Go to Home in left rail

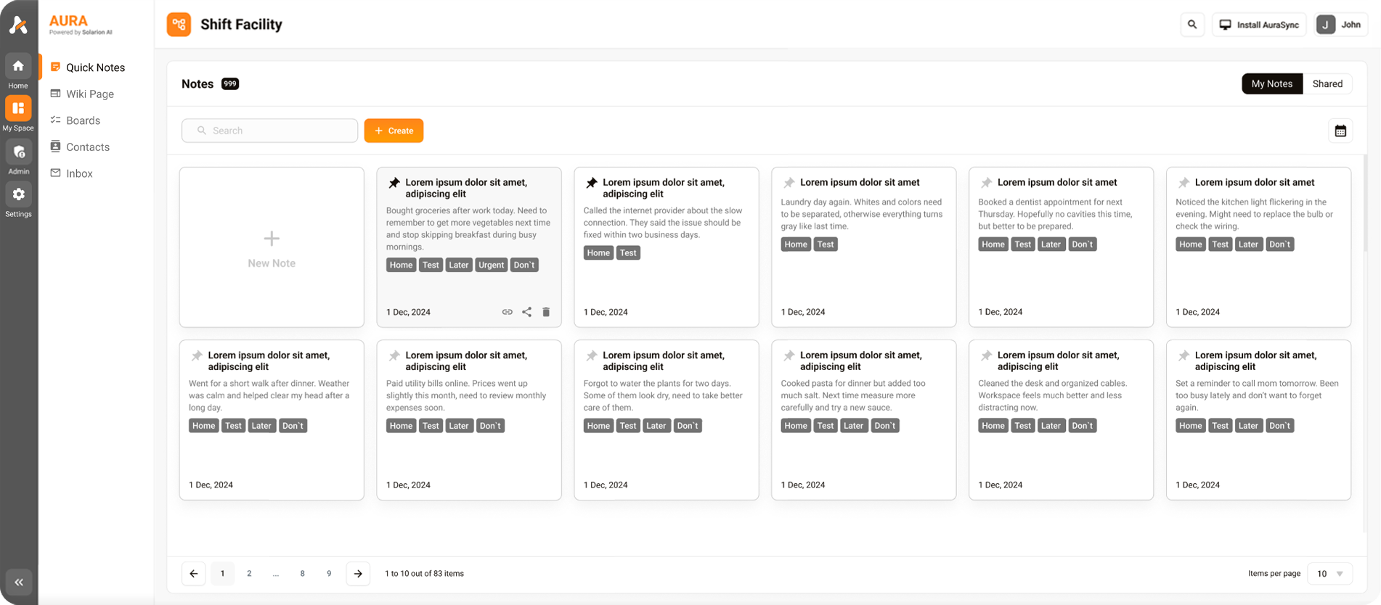[x=19, y=71]
